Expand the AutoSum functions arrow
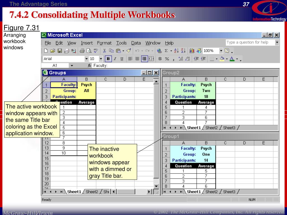 (171, 51)
